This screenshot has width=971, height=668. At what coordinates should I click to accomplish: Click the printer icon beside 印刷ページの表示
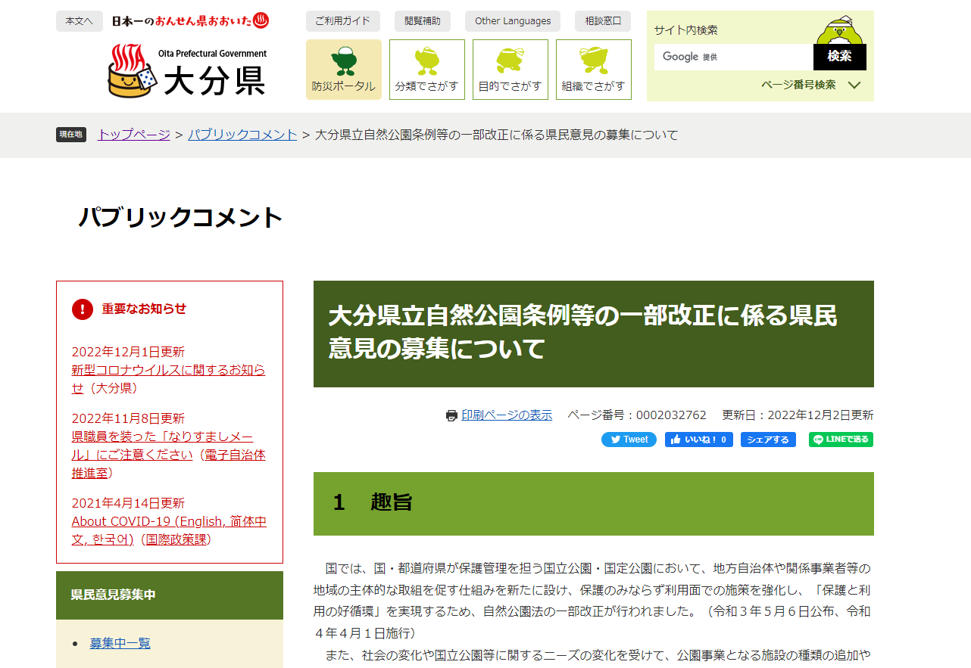tap(452, 415)
